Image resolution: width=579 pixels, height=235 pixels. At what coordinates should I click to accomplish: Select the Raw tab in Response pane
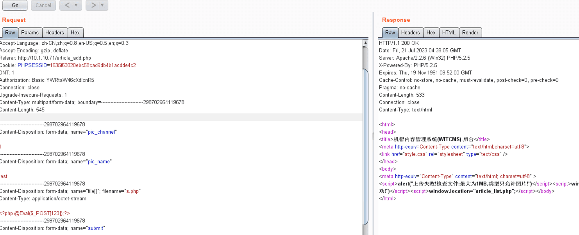pos(390,33)
